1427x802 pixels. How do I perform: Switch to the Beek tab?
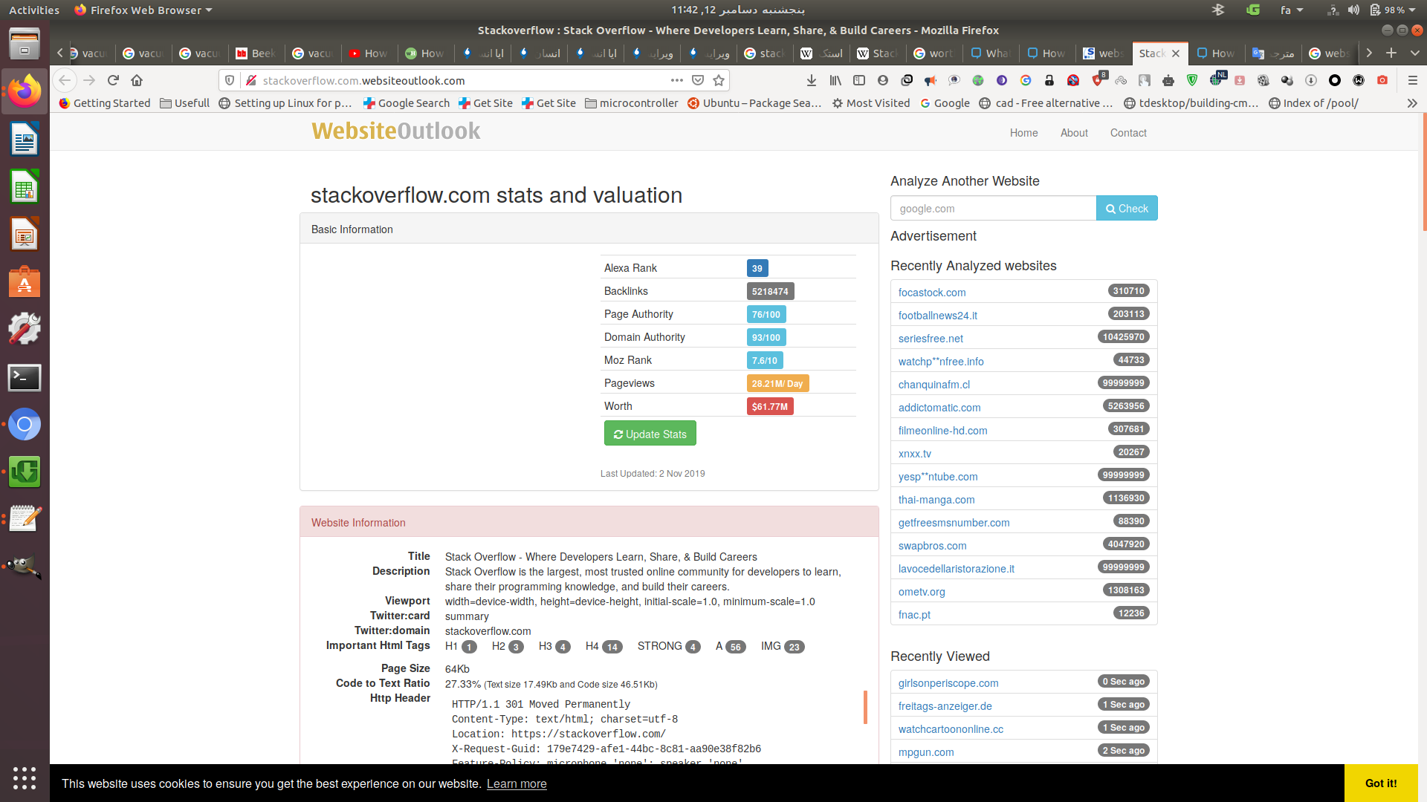tap(256, 53)
